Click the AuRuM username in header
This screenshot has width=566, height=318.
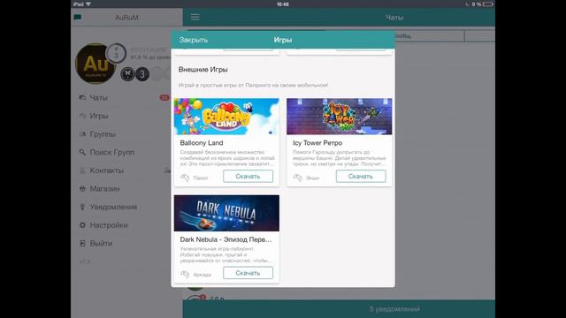click(x=126, y=18)
